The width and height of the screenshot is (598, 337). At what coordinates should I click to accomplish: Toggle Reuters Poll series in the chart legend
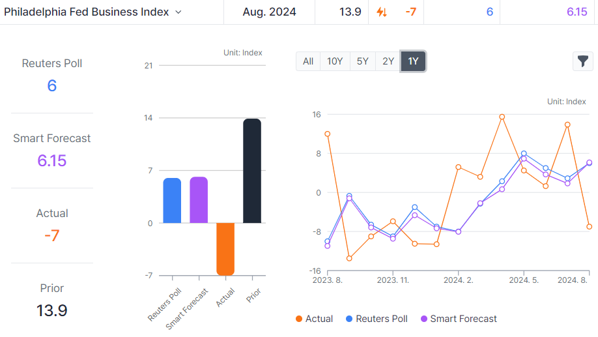coord(377,319)
